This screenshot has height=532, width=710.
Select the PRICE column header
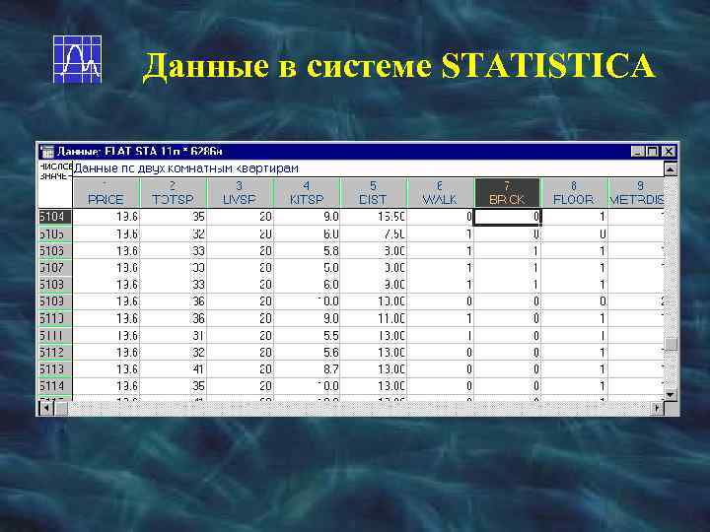[106, 193]
